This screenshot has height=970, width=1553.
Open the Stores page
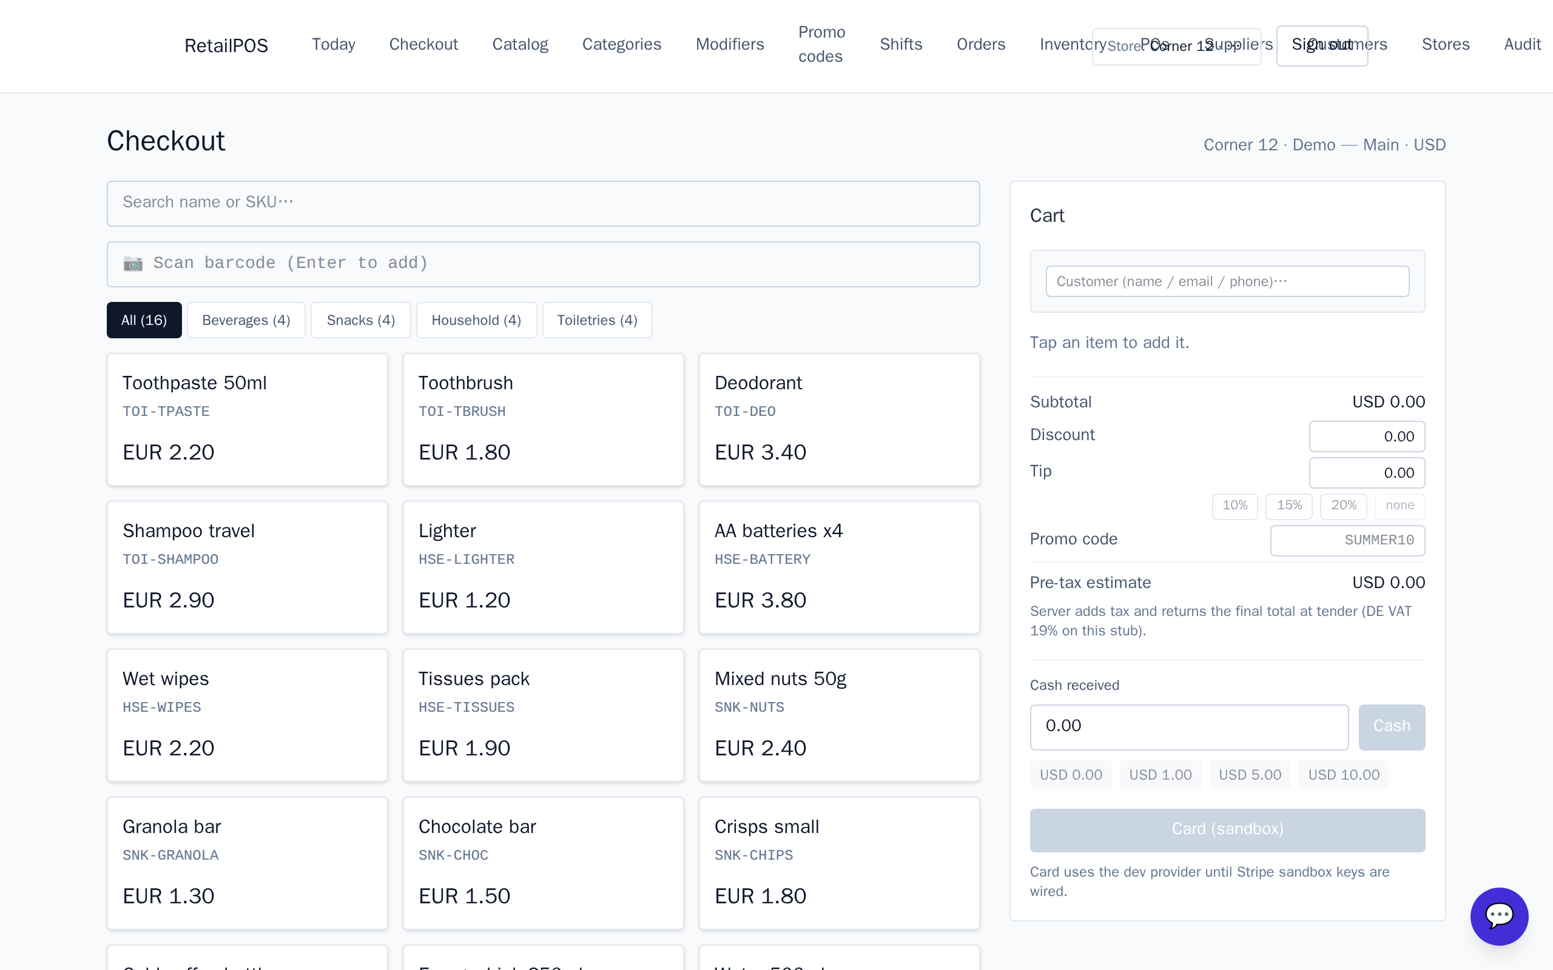(x=1445, y=44)
